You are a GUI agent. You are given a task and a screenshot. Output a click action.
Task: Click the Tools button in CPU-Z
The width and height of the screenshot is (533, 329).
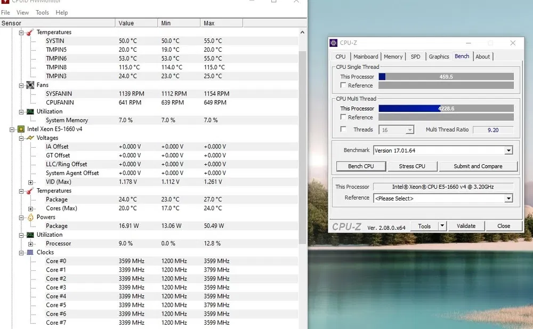(424, 226)
